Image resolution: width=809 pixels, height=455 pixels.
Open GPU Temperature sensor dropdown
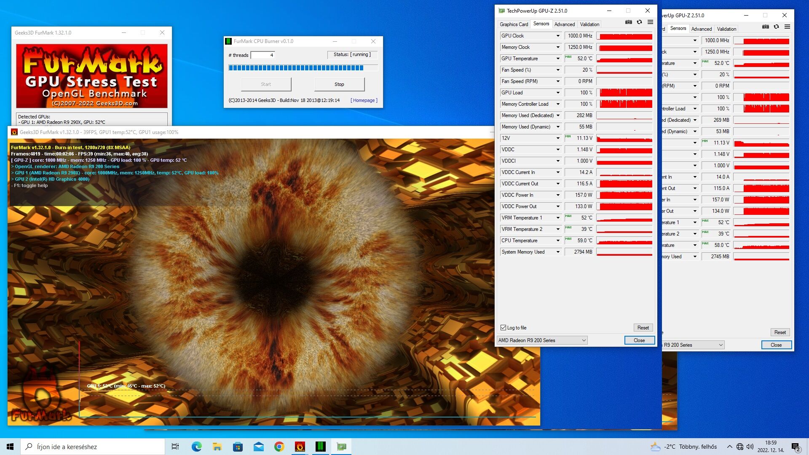[558, 59]
